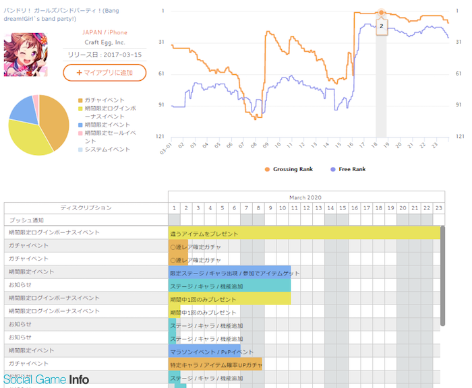
Task: Click the 期間限定セールイベント pink legend swatch
Action: pos(80,133)
